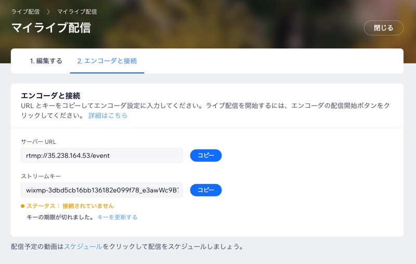Viewport: 416px width, 264px height.
Task: Copy the サーバー URL with its コピー button
Action: coord(206,155)
